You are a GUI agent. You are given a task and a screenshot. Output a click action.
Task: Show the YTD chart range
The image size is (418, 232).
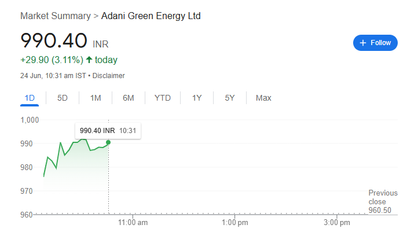[x=163, y=98]
